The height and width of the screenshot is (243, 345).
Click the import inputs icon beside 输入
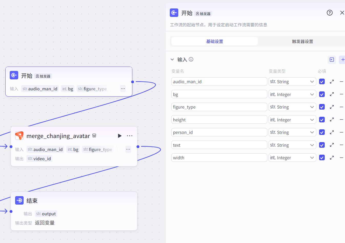tap(332, 60)
